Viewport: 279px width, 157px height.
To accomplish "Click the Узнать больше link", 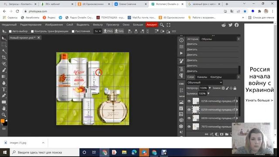I will [259, 100].
